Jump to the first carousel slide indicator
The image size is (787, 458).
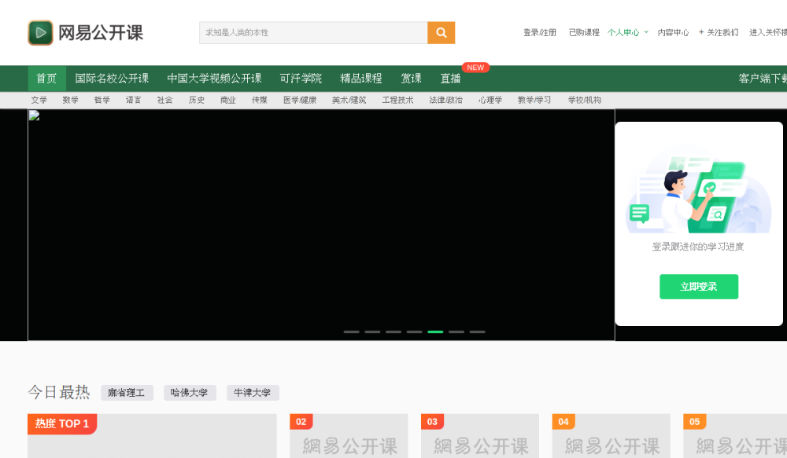pyautogui.click(x=351, y=332)
